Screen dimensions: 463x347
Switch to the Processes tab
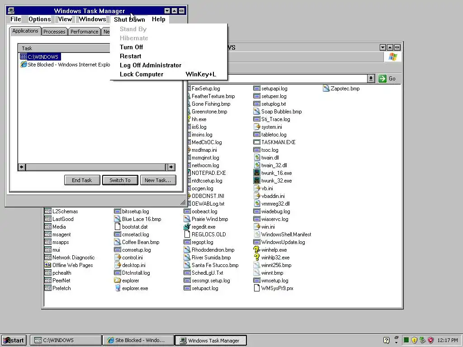pyautogui.click(x=54, y=32)
